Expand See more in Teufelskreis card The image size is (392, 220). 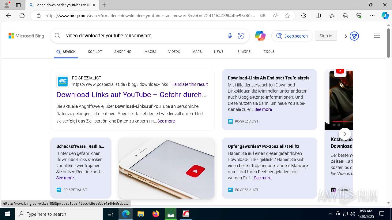click(263, 109)
